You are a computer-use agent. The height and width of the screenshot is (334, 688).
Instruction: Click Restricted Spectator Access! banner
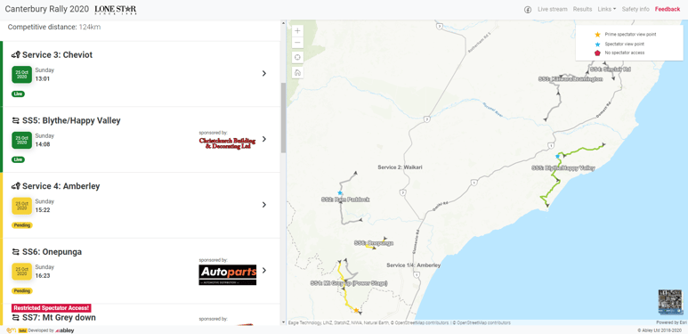52,308
